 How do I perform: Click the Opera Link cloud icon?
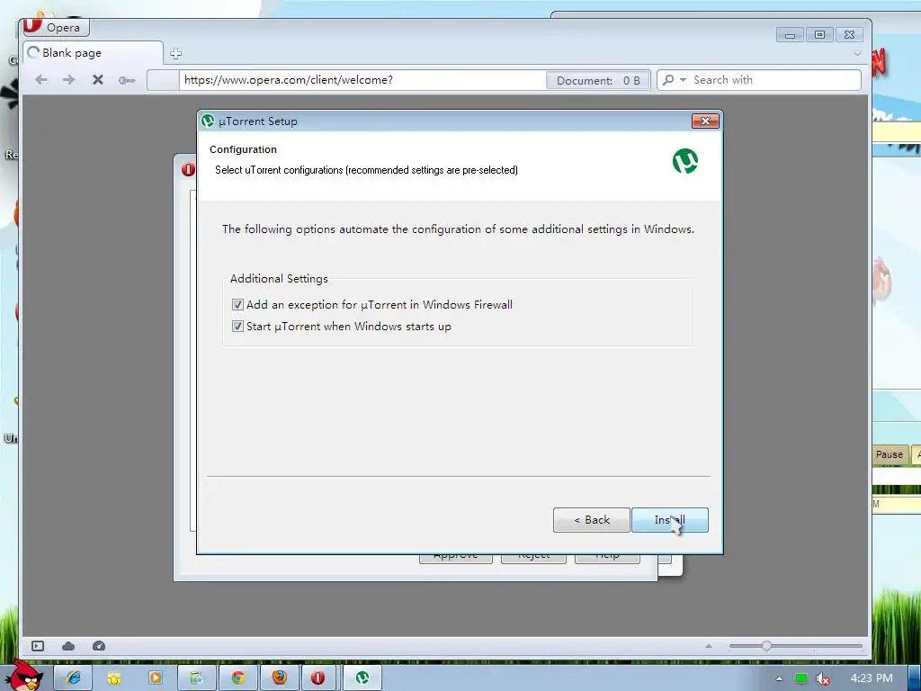[x=68, y=646]
